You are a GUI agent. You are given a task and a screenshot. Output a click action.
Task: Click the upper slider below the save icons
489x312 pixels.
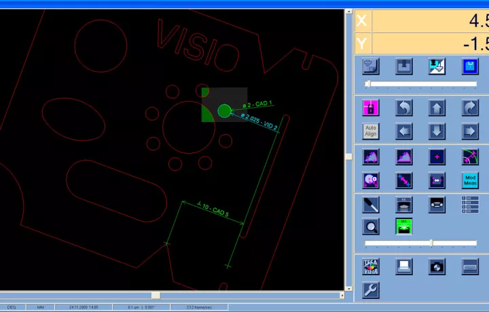coord(367,84)
